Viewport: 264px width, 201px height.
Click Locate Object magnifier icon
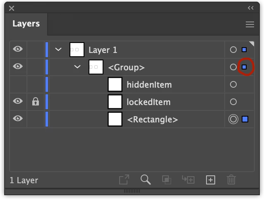click(x=145, y=179)
